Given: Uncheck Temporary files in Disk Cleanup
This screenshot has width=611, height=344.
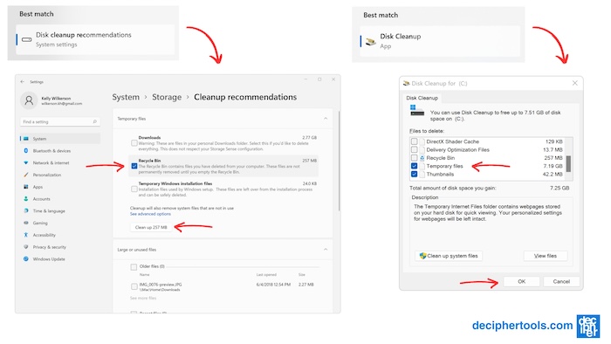Looking at the screenshot, I should click(415, 166).
